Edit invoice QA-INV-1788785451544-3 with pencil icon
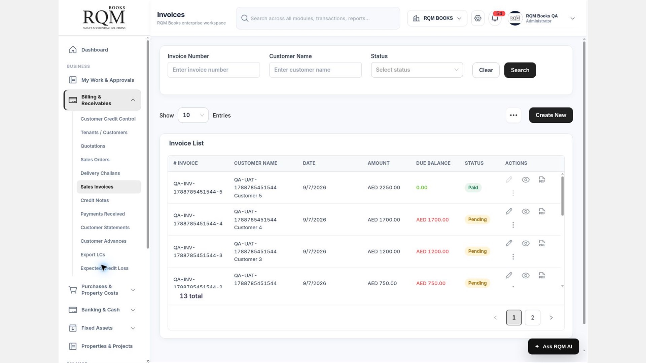This screenshot has height=363, width=646. tap(509, 243)
